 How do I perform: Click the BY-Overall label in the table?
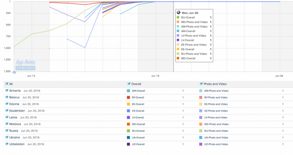(138, 97)
